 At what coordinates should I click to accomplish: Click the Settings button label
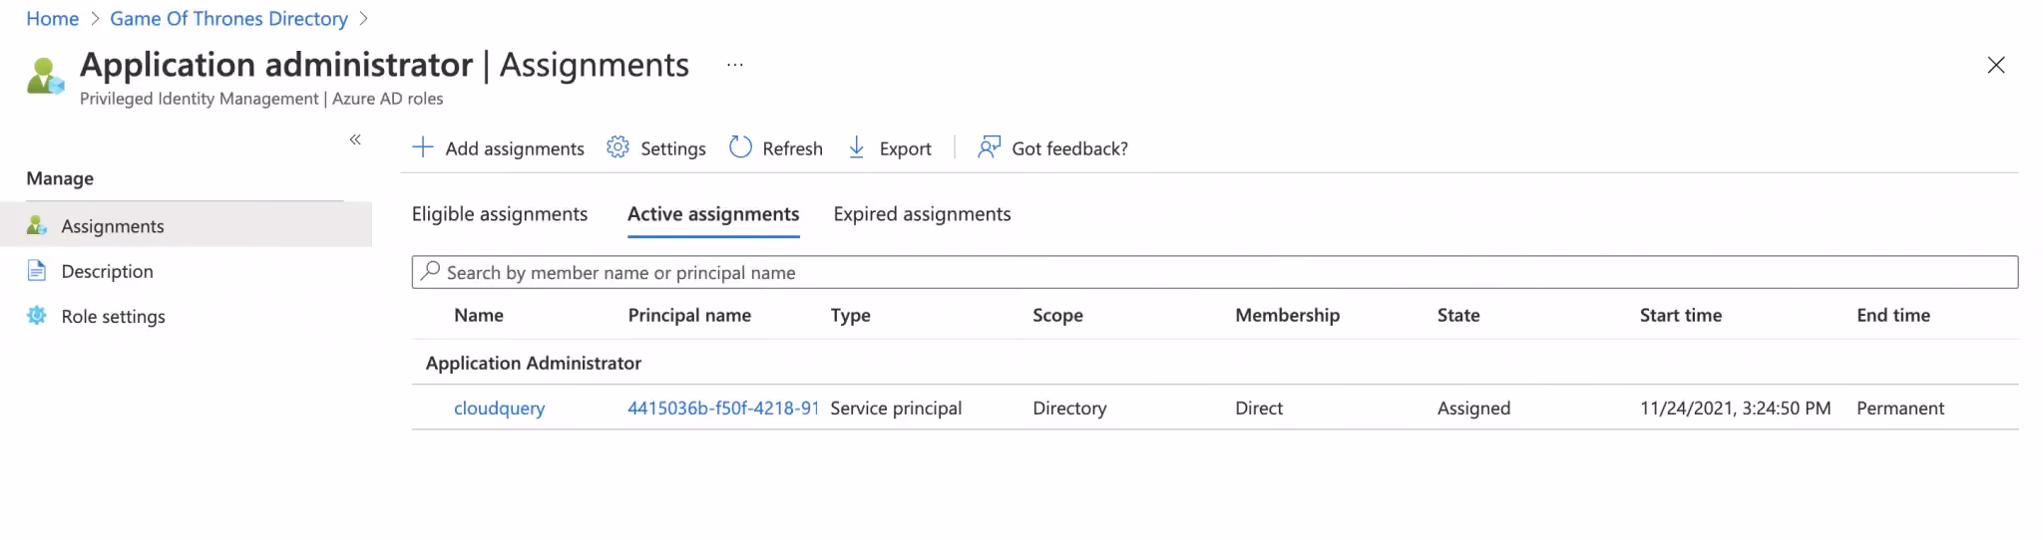672,148
